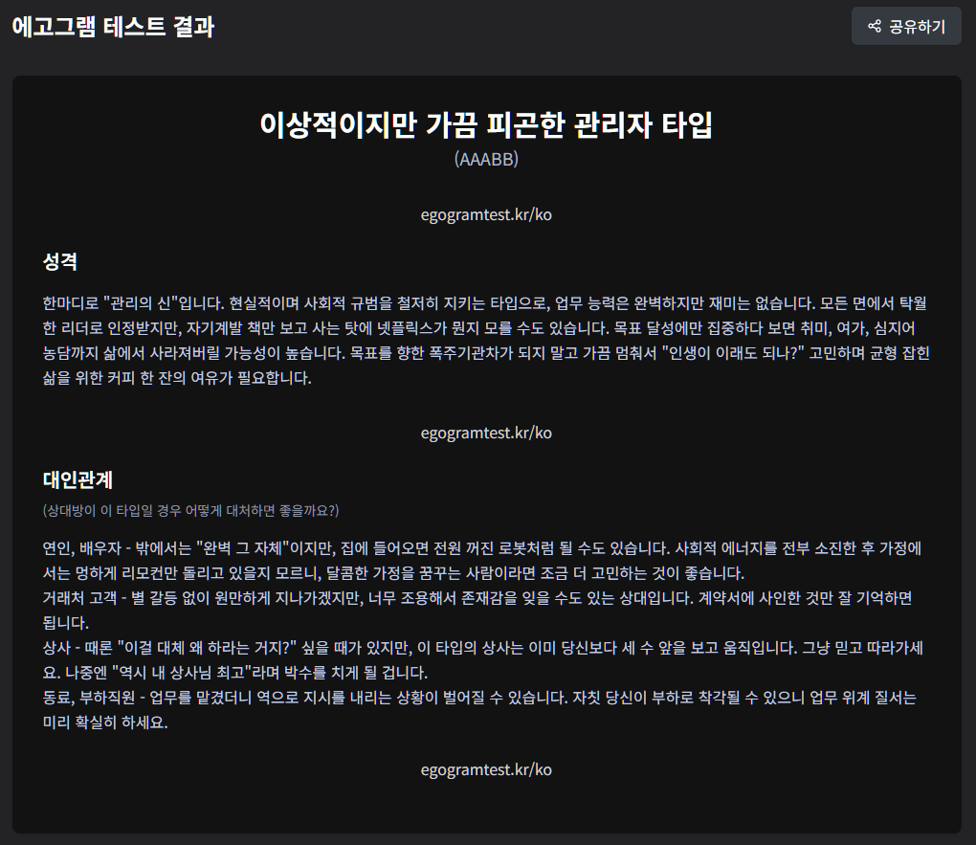The image size is (976, 845).
Task: Click the 상사 paragraph label
Action: (x=57, y=647)
